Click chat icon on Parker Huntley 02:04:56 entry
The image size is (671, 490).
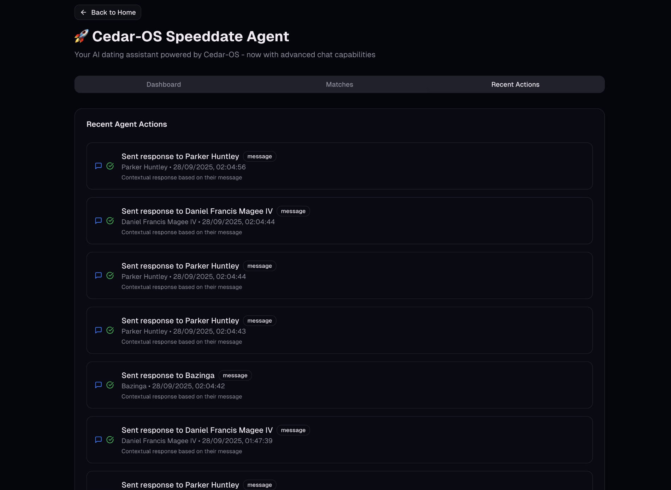click(x=99, y=166)
